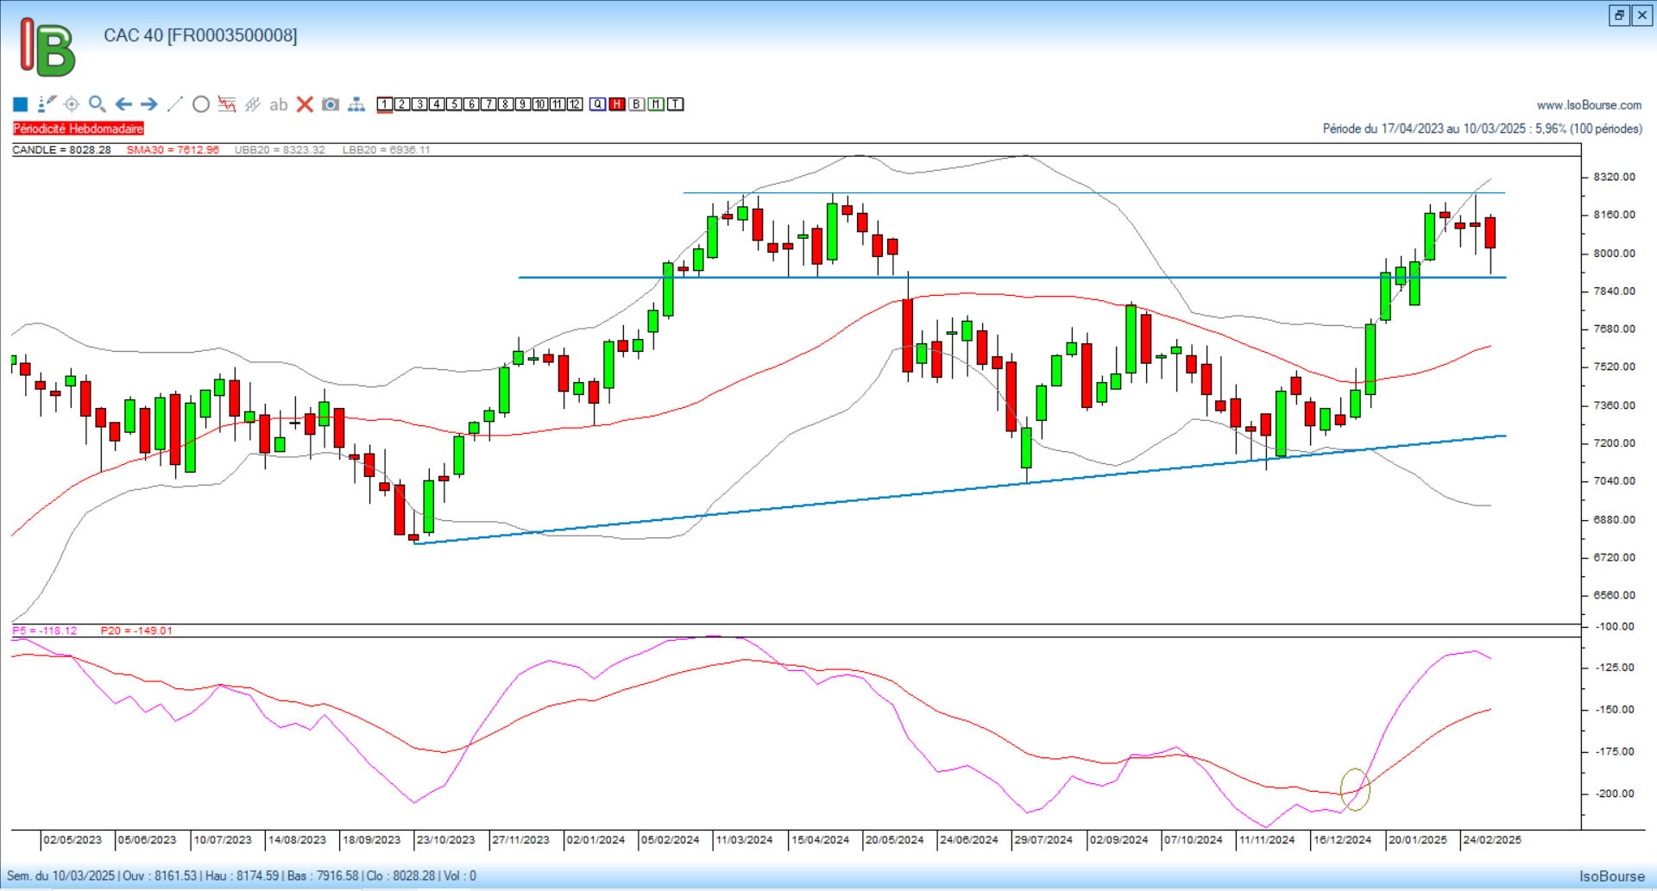The height and width of the screenshot is (891, 1657).
Task: Delete drawings with the red X
Action: coord(305,104)
